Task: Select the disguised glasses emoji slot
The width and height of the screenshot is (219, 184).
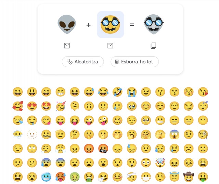Action: [x=111, y=25]
